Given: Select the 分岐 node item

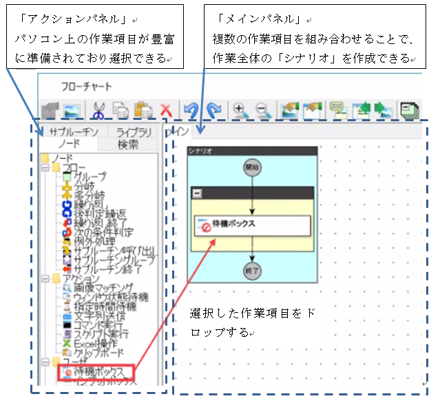Looking at the screenshot, I should point(79,186).
